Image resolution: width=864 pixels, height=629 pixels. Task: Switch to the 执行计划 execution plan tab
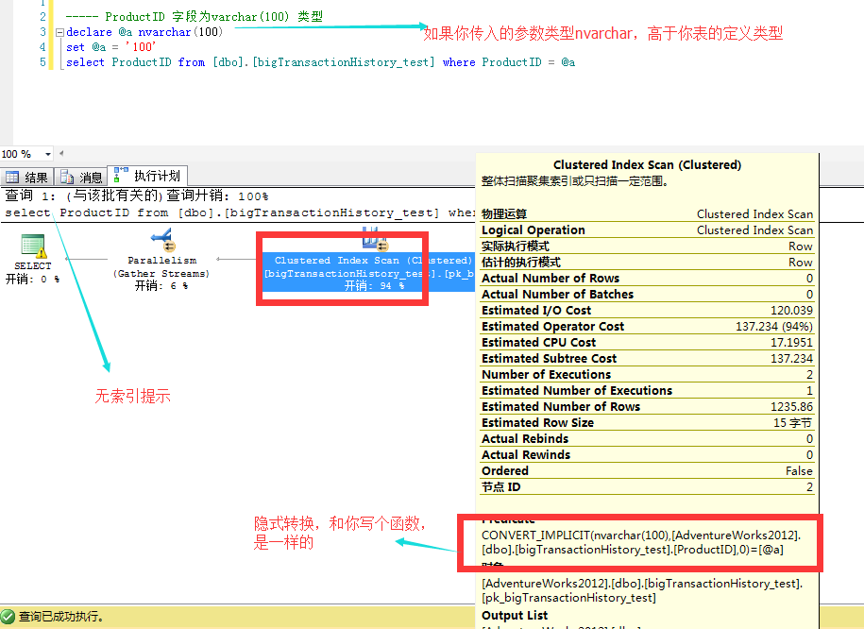[147, 176]
